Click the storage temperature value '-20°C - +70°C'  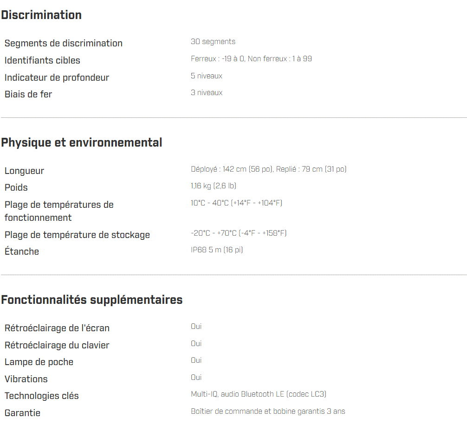click(x=239, y=233)
